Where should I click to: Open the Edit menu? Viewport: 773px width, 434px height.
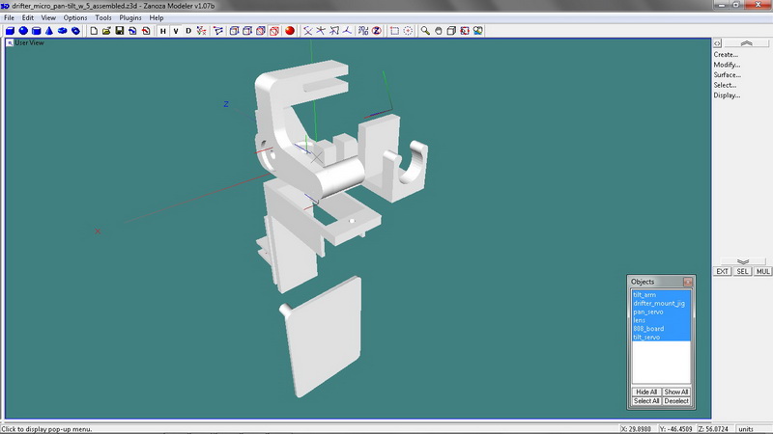click(28, 17)
